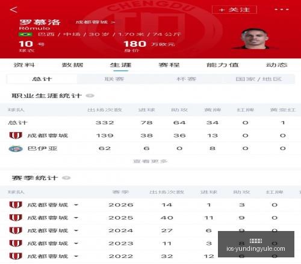The width and height of the screenshot is (301, 264).
Task: Click player name 罗慕洛
Action: pos(40,22)
